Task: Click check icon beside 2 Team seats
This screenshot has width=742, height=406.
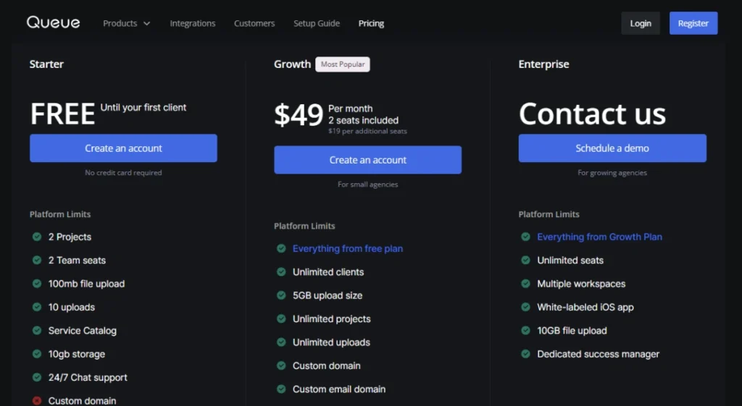Action: [x=37, y=260]
